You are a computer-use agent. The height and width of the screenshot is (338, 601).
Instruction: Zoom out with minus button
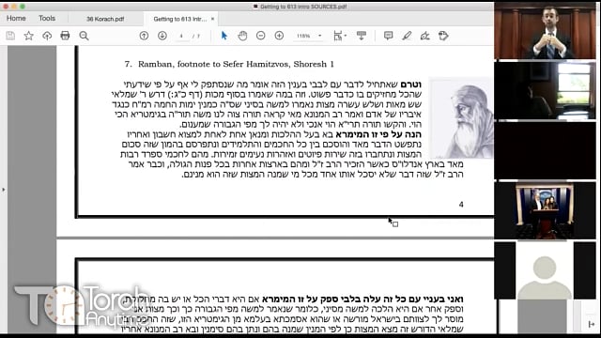261,36
